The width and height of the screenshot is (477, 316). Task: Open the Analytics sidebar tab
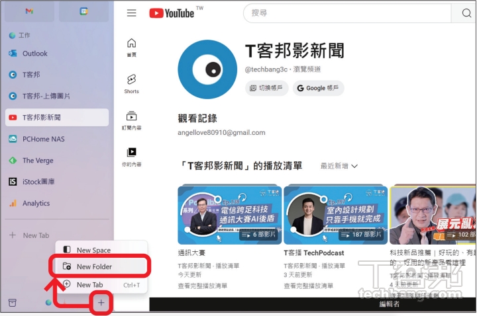pos(57,203)
